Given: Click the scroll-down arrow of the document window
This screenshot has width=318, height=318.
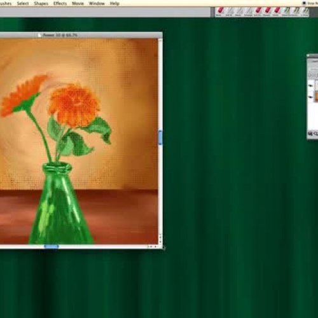Looking at the screenshot, I should (x=160, y=242).
